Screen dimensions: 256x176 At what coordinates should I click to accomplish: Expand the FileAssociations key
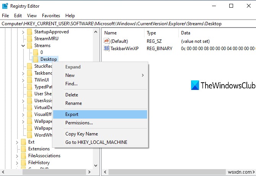click(17, 156)
